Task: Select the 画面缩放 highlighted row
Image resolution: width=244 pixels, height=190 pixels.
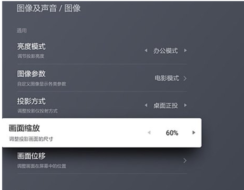Action: 102,133
